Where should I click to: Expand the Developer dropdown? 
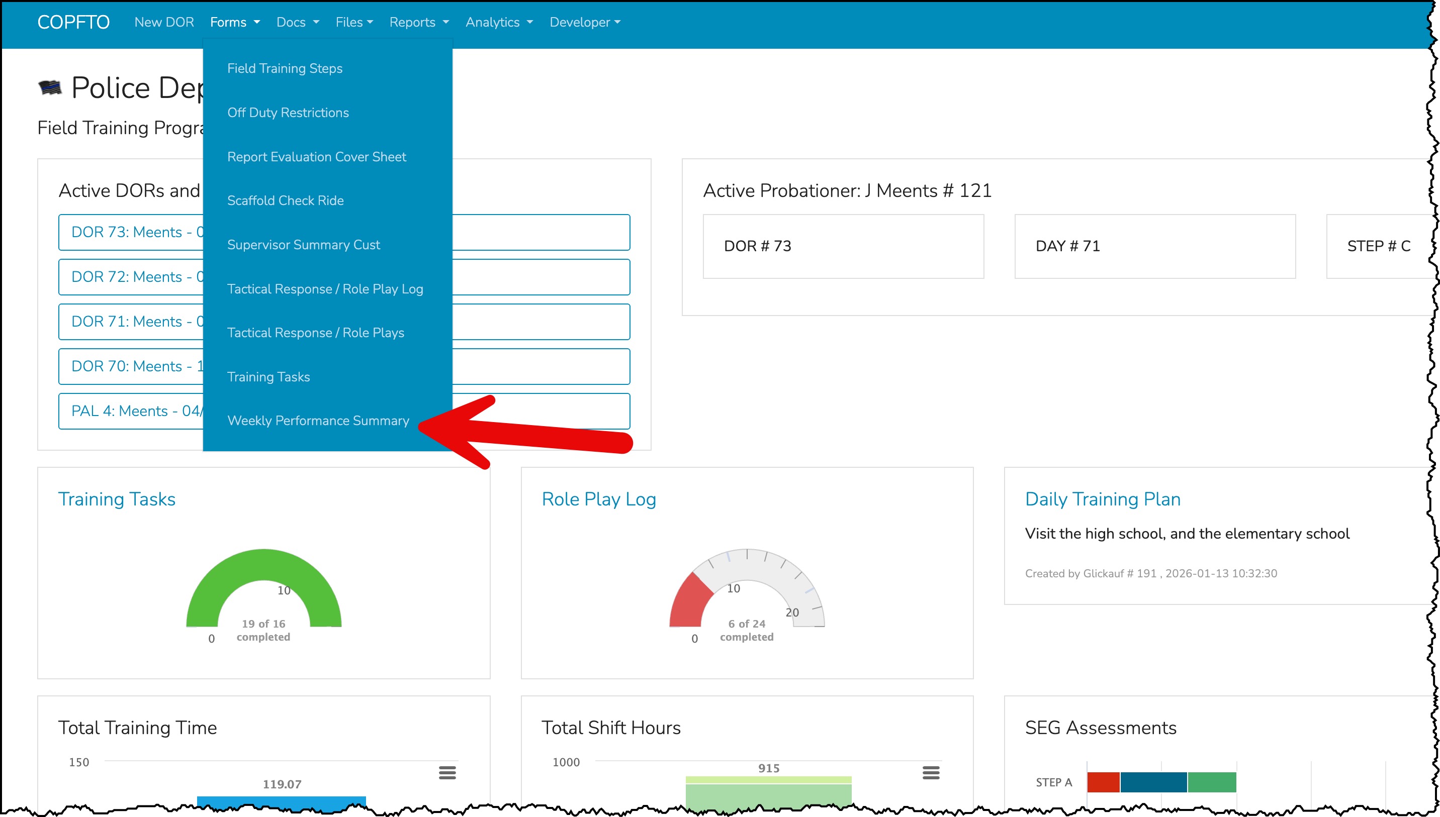point(584,23)
